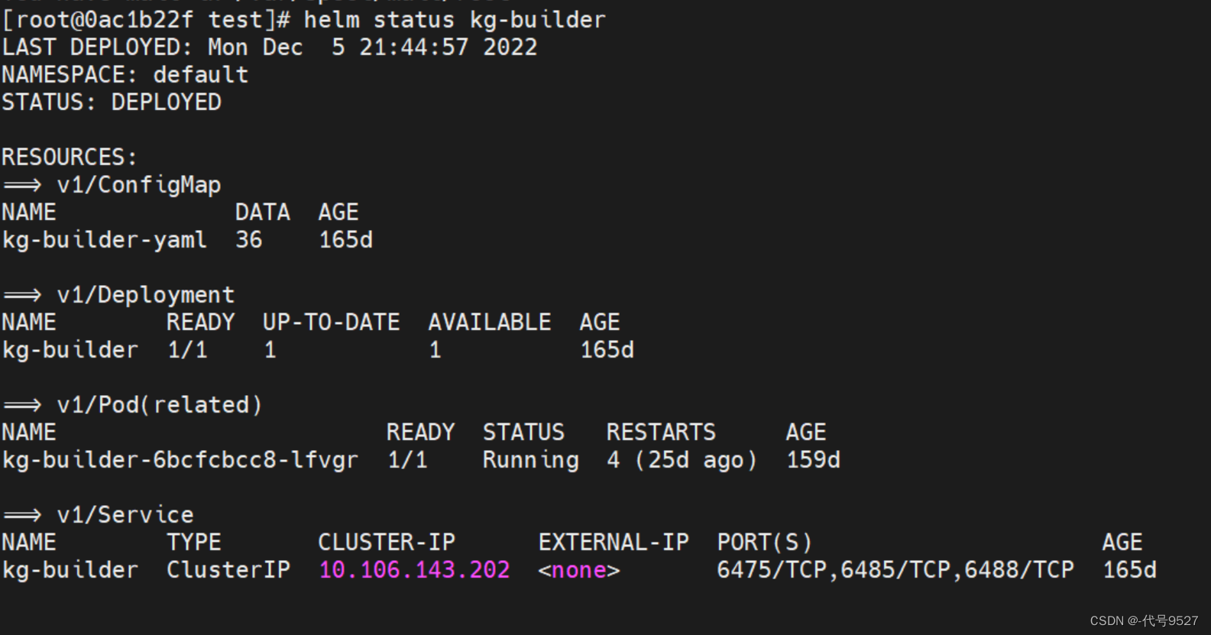Click the restarts value '4 (25d ago)'

coord(682,460)
